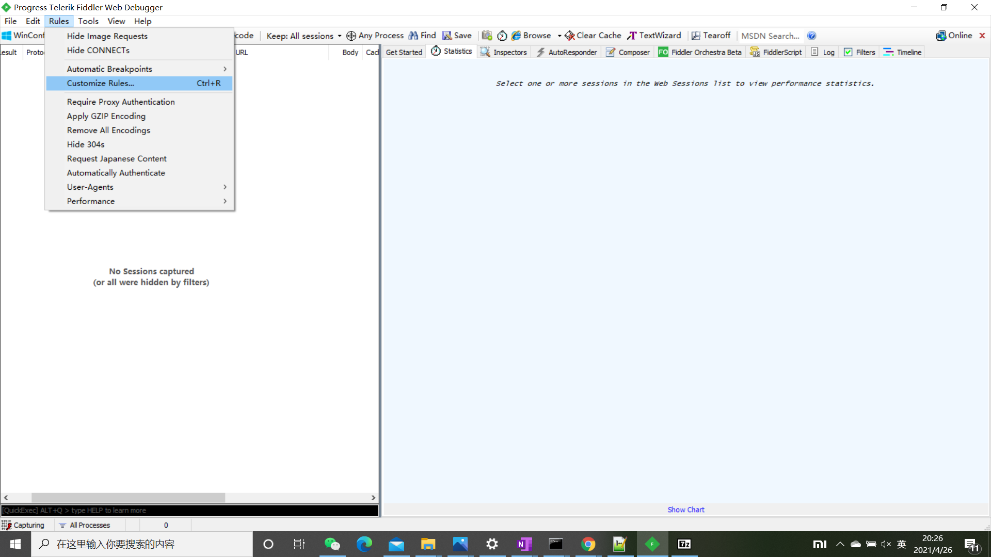Toggle Hide CONNECTs rule
Screen dimensions: 991x557
click(x=139, y=50)
